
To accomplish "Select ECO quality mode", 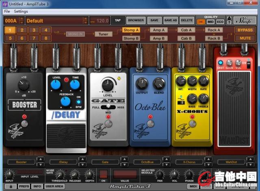I will point(220,22).
